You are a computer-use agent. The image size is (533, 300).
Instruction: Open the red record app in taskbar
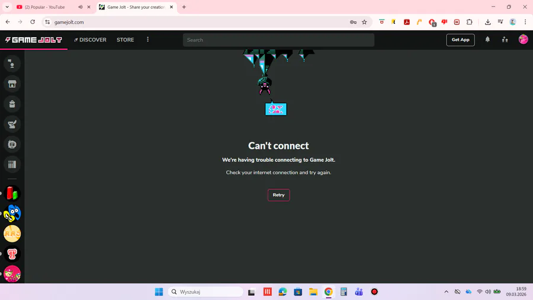click(374, 292)
